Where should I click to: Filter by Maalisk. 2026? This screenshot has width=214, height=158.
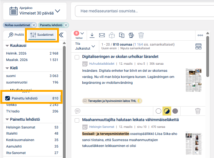[32, 60]
